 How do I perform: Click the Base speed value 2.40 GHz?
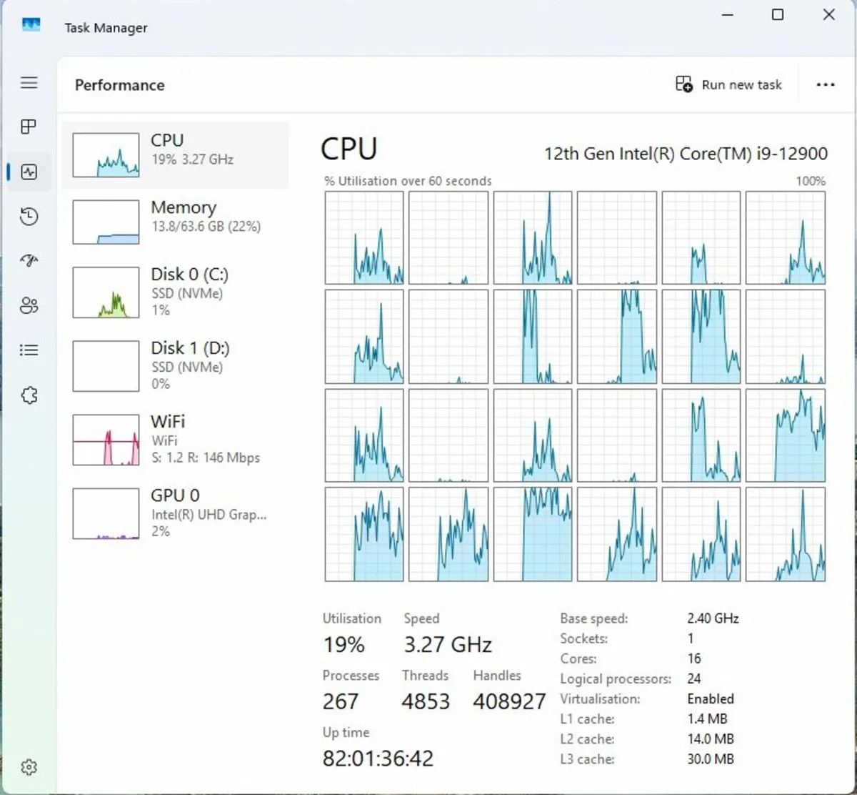pyautogui.click(x=713, y=618)
